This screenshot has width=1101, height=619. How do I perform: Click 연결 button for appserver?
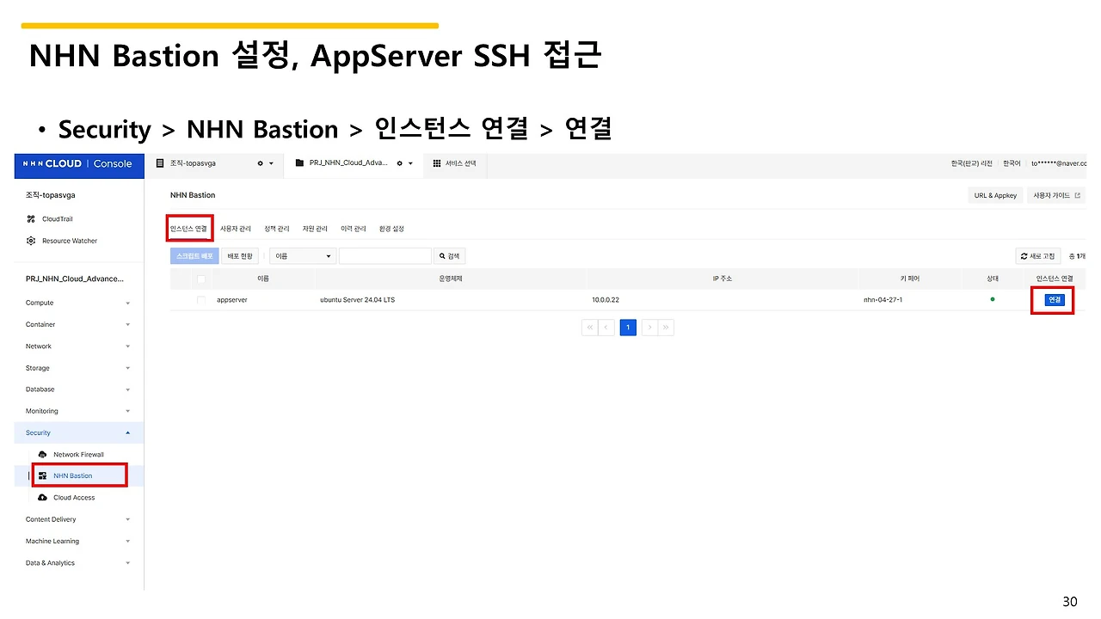coord(1055,300)
